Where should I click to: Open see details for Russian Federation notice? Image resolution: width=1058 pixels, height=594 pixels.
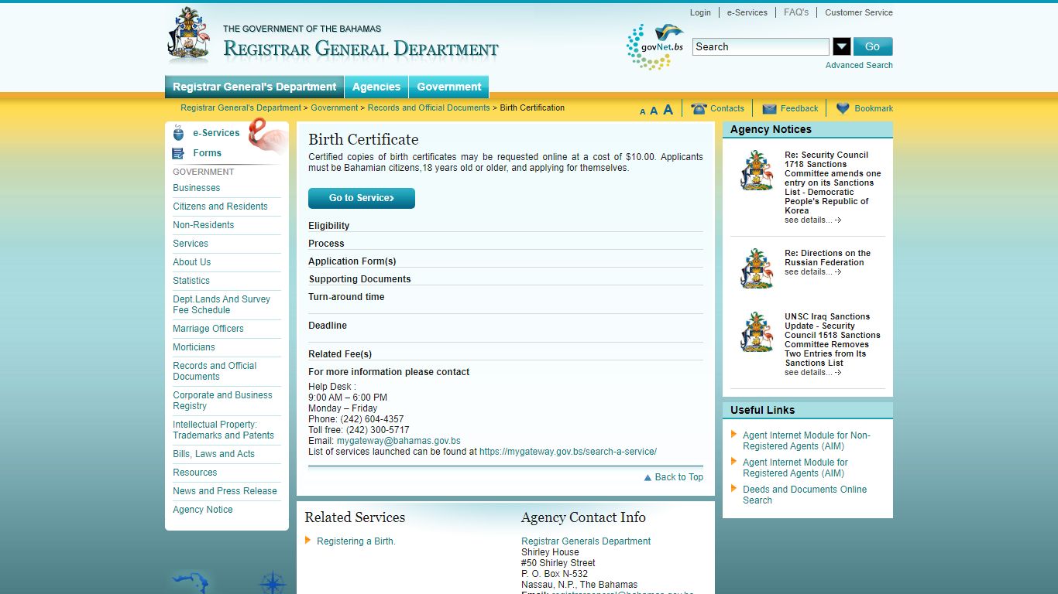coord(812,272)
